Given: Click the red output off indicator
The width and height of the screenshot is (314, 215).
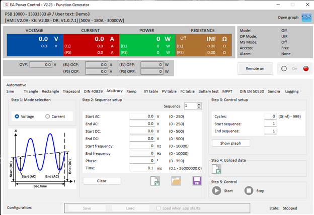Looking at the screenshot, I should pos(305,68).
